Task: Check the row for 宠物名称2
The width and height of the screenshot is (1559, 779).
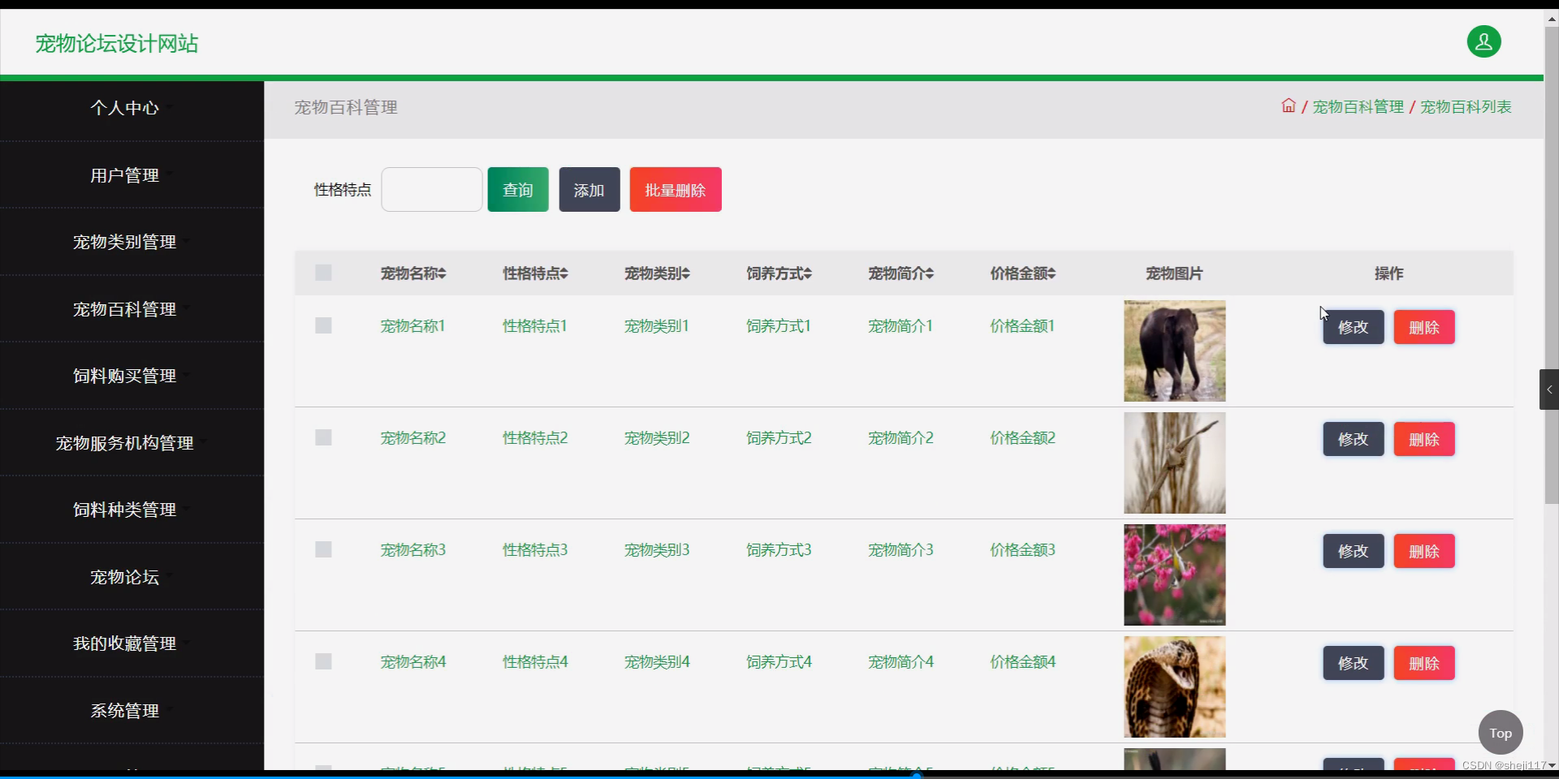Action: (323, 437)
